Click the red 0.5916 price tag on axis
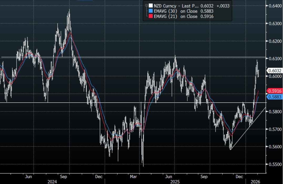The image size is (283, 184). (x=274, y=91)
